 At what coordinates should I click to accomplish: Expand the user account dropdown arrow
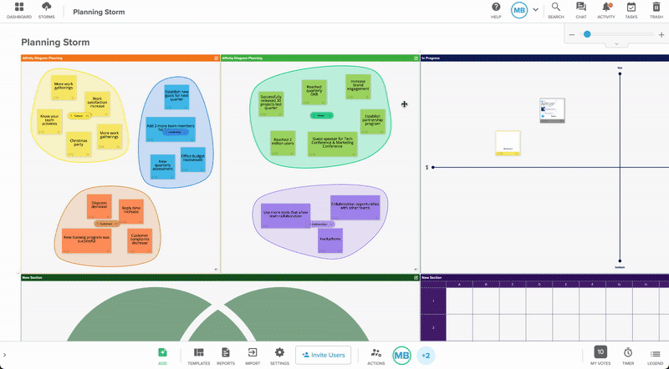tap(535, 10)
